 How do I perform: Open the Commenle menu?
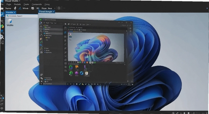(37, 4)
